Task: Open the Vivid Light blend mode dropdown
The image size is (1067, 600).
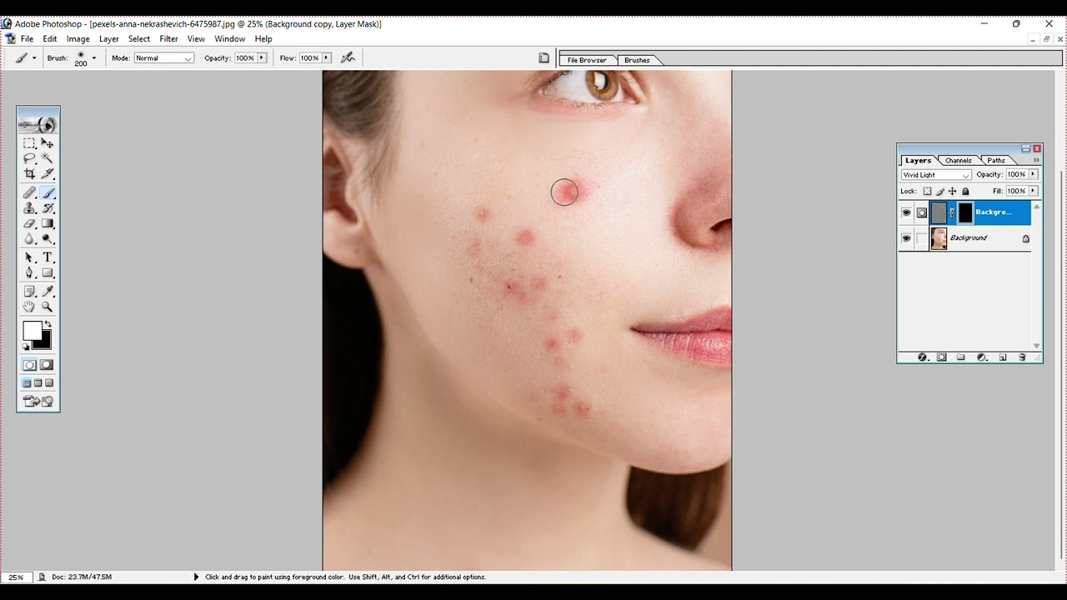Action: pos(936,175)
